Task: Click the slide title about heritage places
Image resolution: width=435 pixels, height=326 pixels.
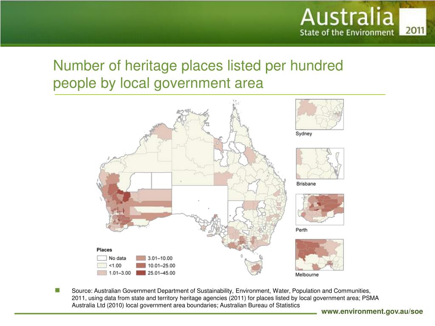Action: point(198,74)
